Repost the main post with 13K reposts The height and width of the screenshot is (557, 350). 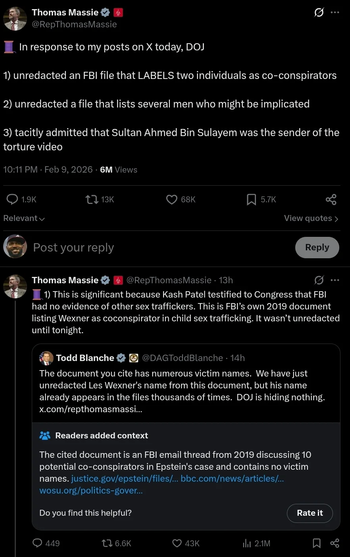click(92, 199)
